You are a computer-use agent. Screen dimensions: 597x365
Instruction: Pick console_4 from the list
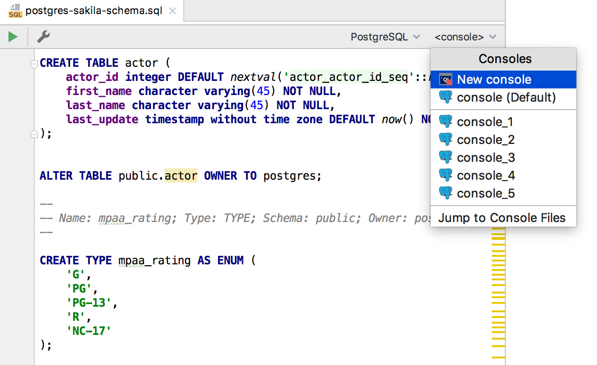(503, 175)
